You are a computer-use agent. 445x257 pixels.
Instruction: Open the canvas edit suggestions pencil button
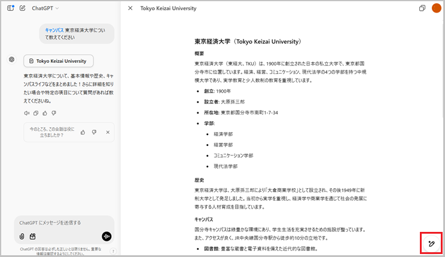(x=431, y=243)
